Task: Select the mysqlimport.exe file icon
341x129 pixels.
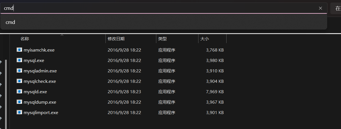Action: tap(19, 112)
